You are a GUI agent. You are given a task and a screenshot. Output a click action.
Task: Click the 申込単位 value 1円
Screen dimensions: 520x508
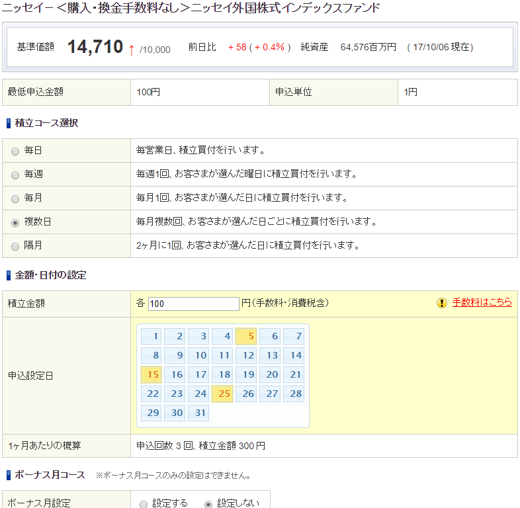(411, 92)
